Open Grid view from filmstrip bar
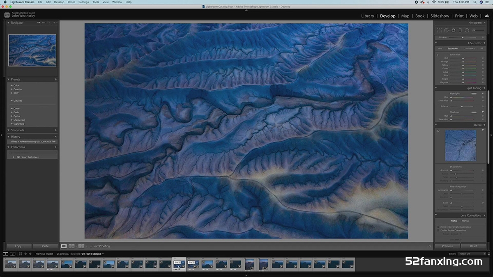Image resolution: width=493 pixels, height=277 pixels. pyautogui.click(x=21, y=254)
